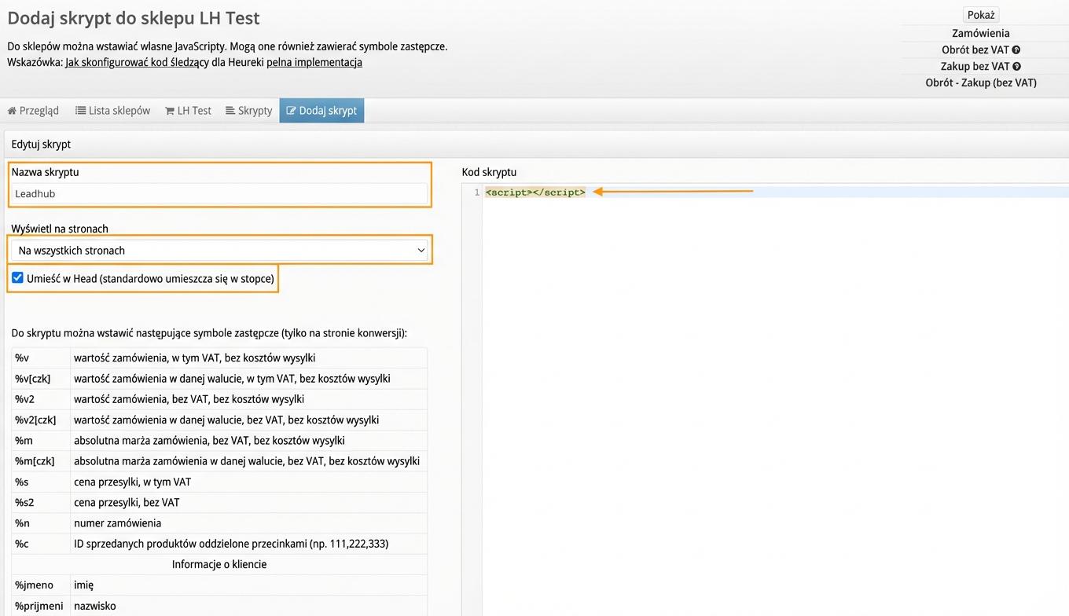Click help icon next to Obrót bez VAT

click(1016, 50)
